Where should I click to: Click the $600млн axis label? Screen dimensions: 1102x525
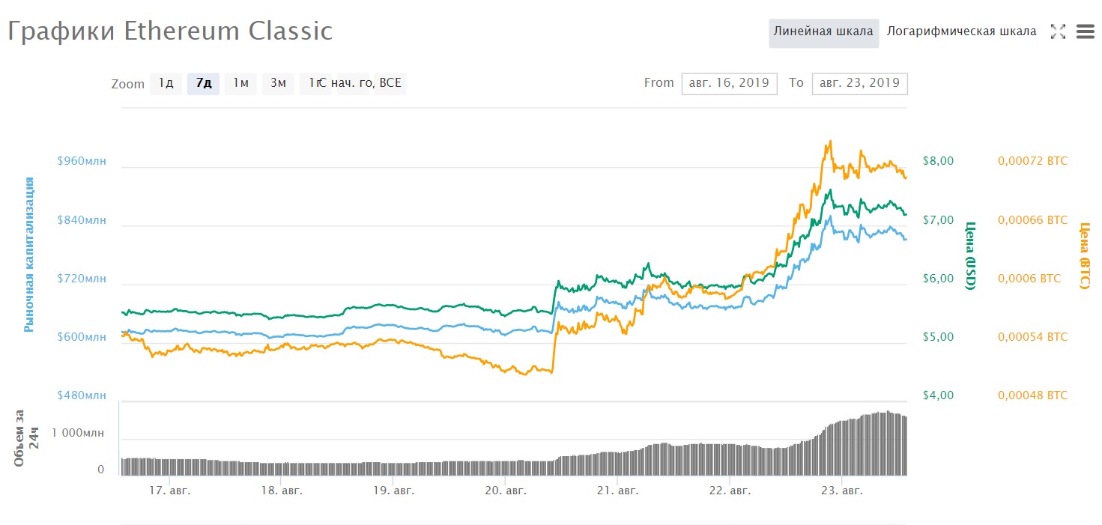(82, 337)
